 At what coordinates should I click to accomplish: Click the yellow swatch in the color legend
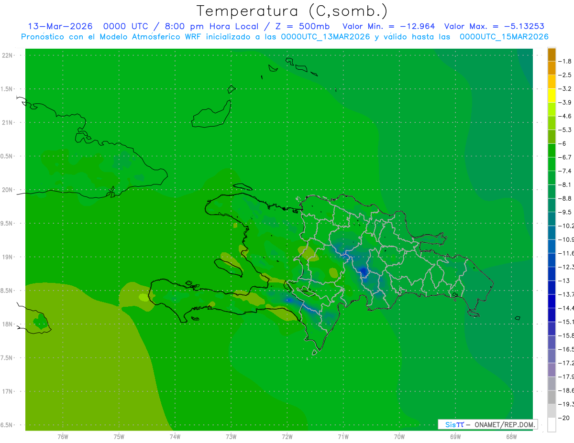[x=552, y=96]
